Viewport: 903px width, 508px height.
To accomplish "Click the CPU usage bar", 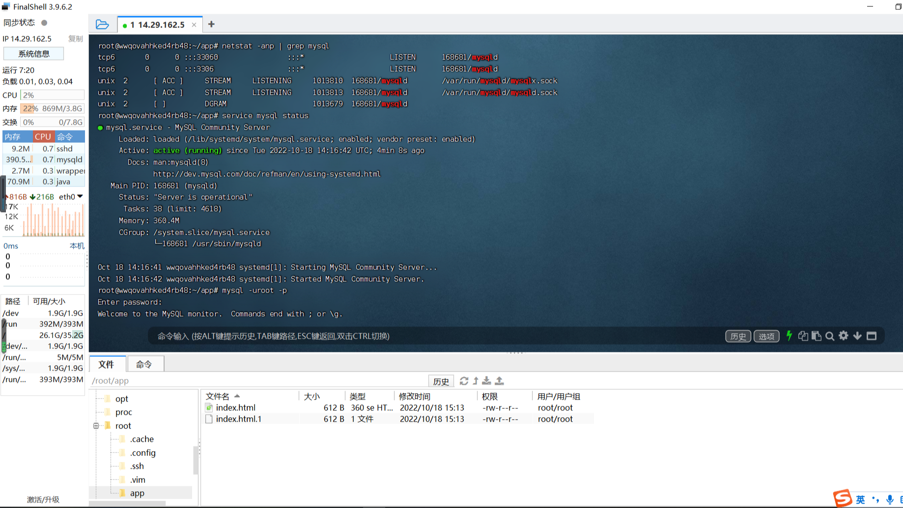I will 53,95.
